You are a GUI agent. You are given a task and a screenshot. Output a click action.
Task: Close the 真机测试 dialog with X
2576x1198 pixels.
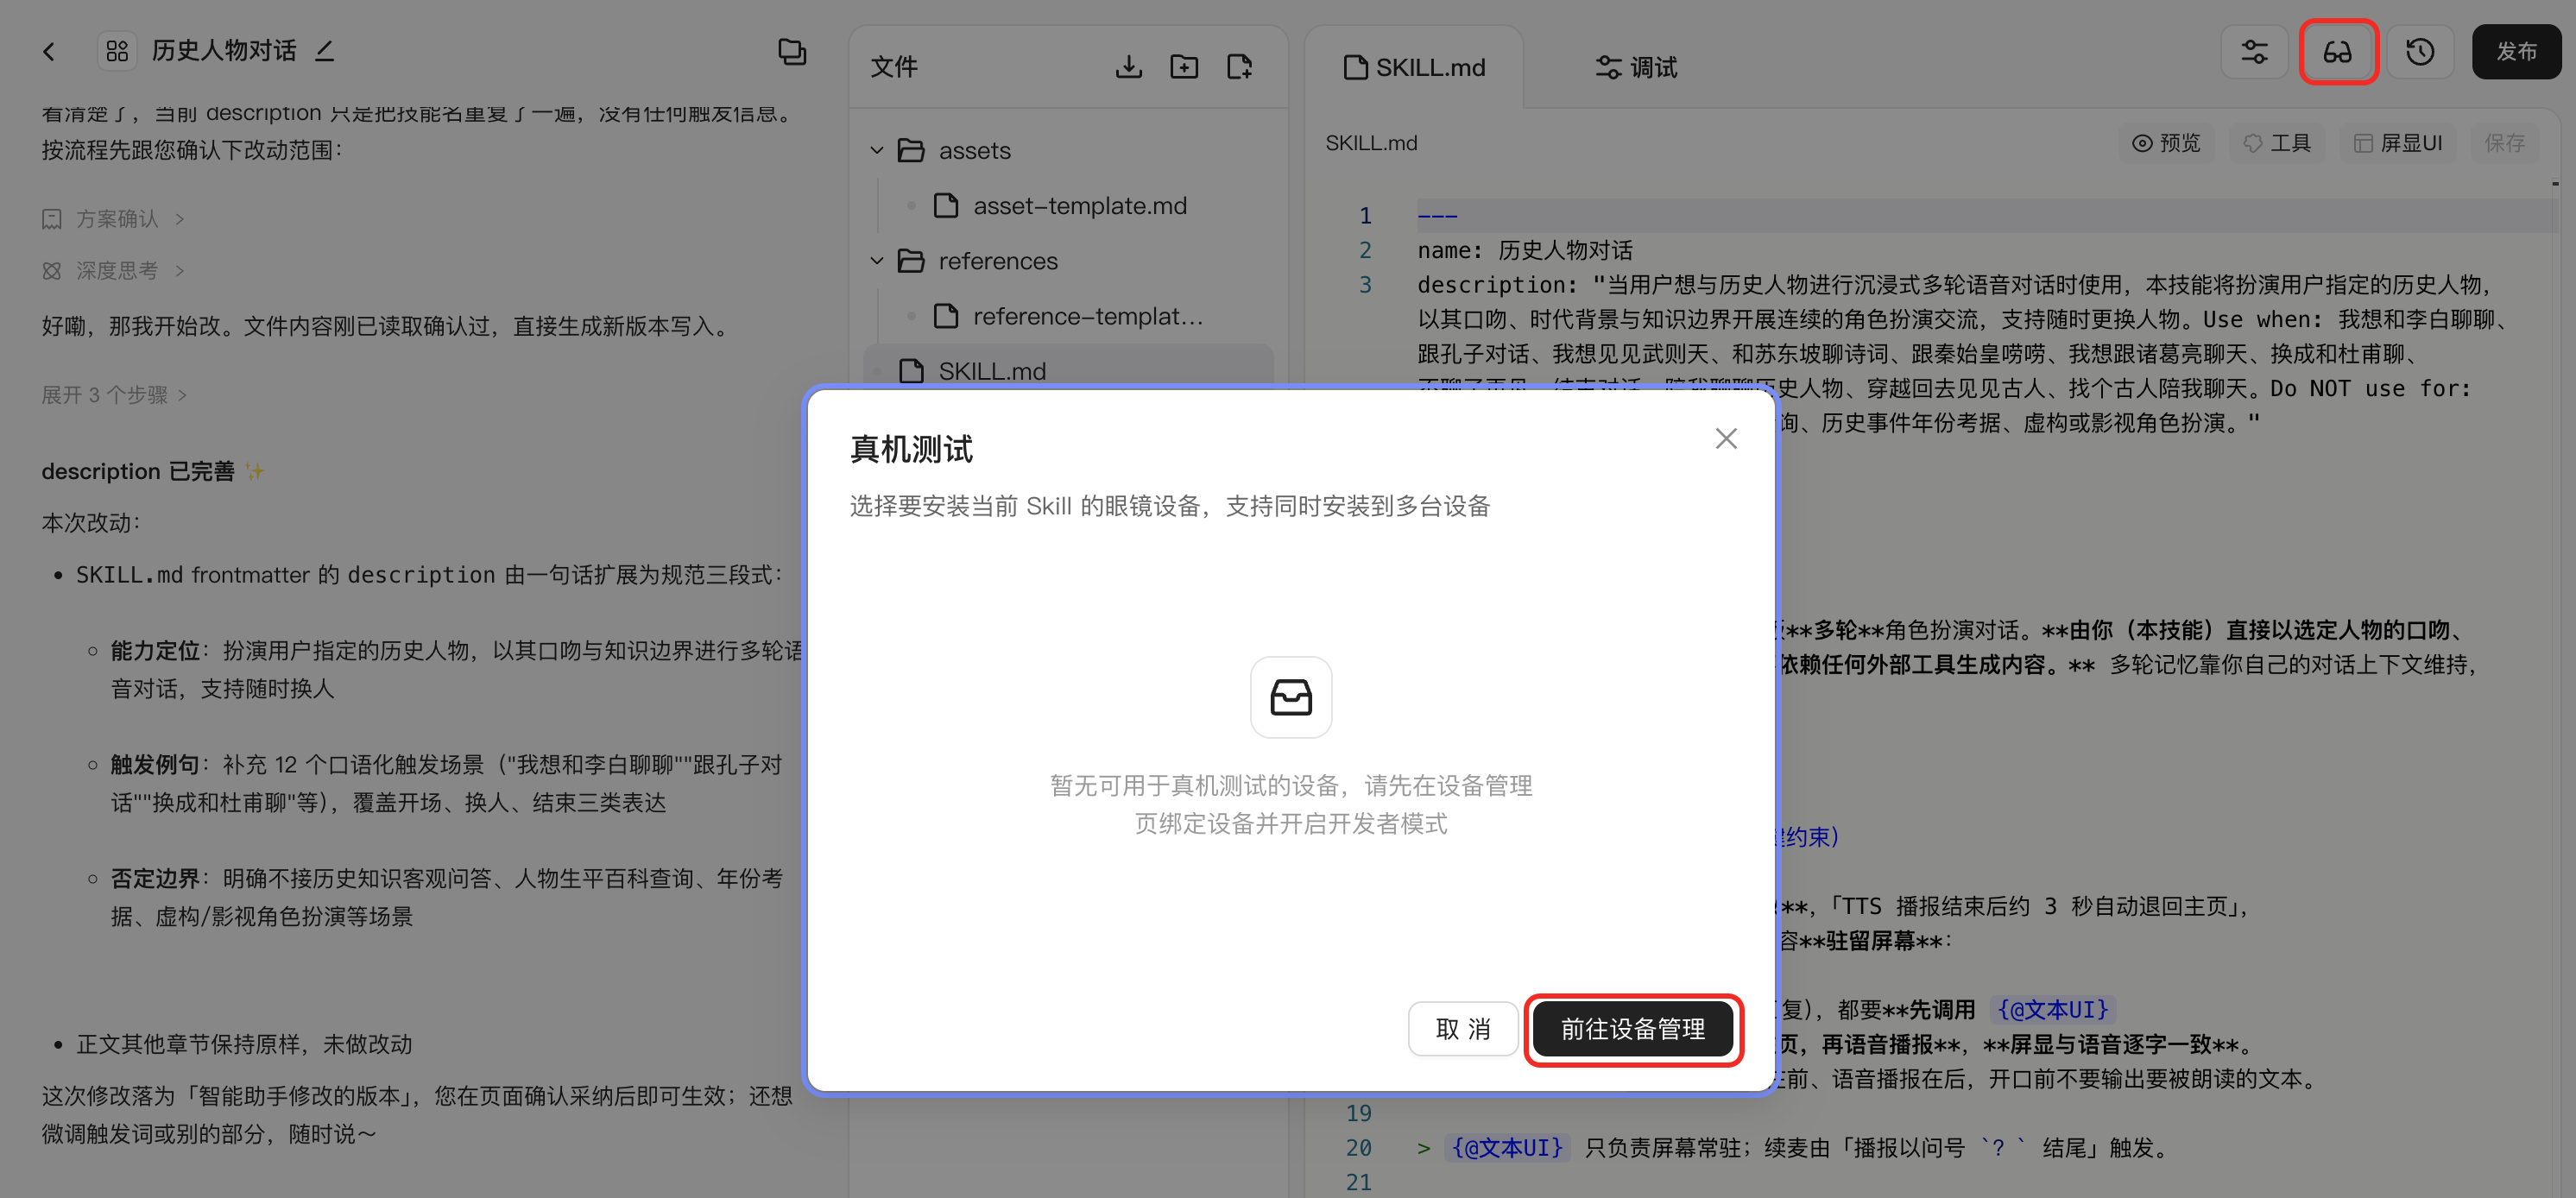click(x=1726, y=438)
